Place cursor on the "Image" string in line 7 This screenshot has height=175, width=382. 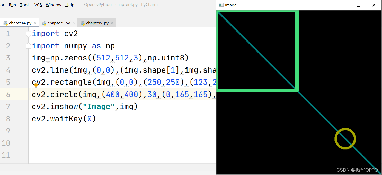[x=98, y=107]
